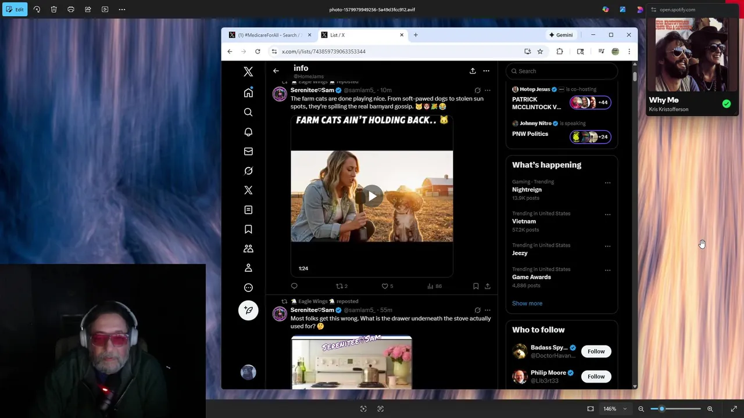
Task: Click the scan/focus icon in Photos bottom bar
Action: (363, 409)
